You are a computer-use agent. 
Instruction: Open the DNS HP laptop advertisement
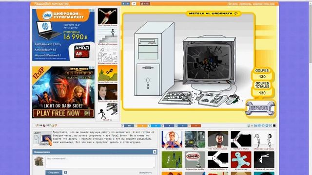click(63, 35)
